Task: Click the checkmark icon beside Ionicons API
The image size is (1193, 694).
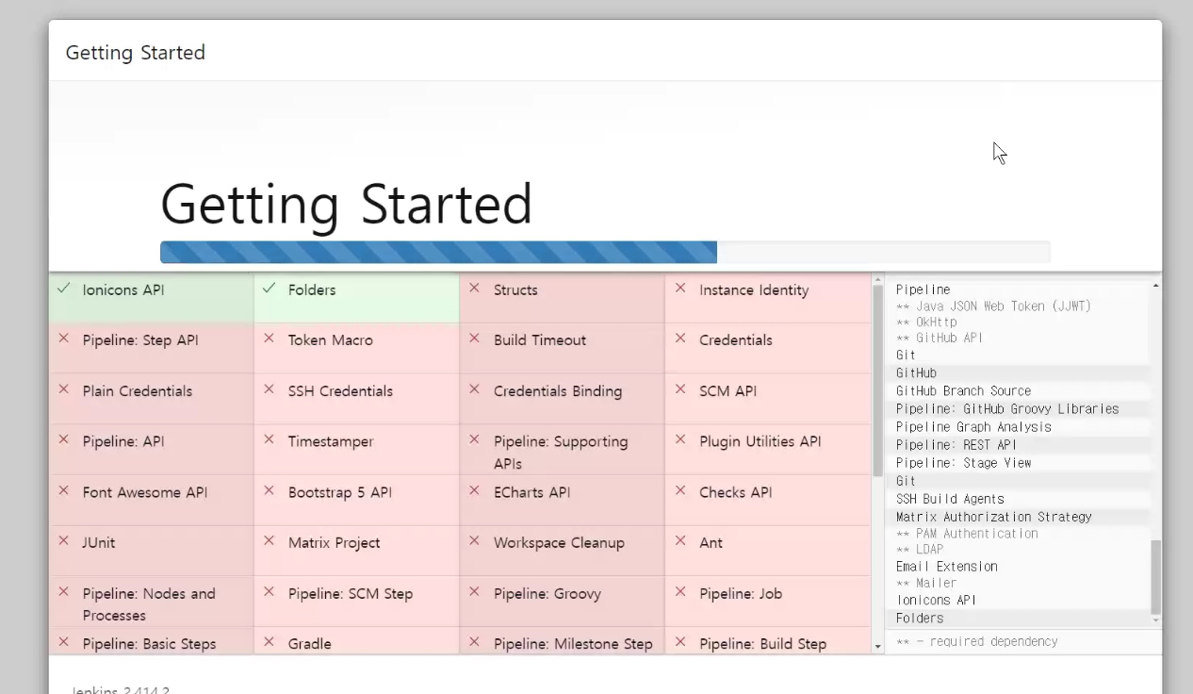Action: (x=63, y=289)
